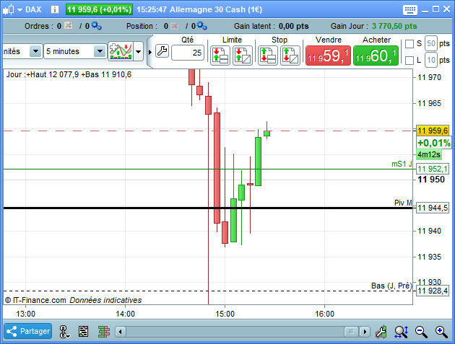Screen dimensions: 455x344
Task: Click the Piv M level label 11 944,5
Action: click(433, 208)
